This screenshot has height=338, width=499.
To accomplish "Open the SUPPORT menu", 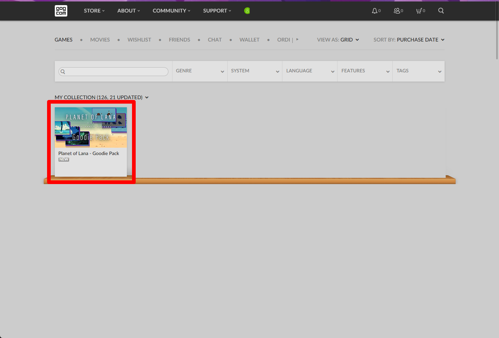I will tap(217, 11).
